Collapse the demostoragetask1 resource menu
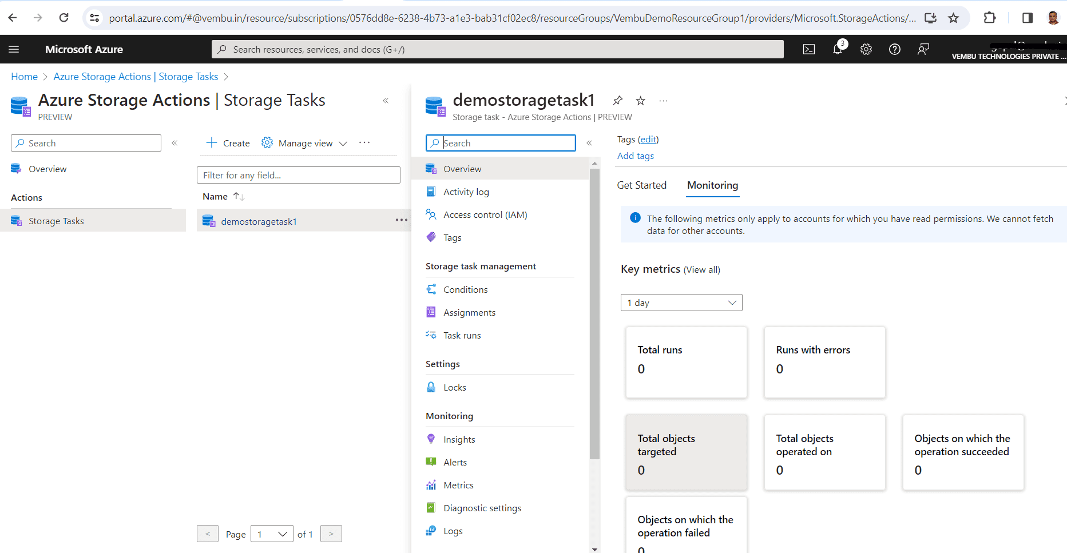The image size is (1067, 553). pos(589,143)
